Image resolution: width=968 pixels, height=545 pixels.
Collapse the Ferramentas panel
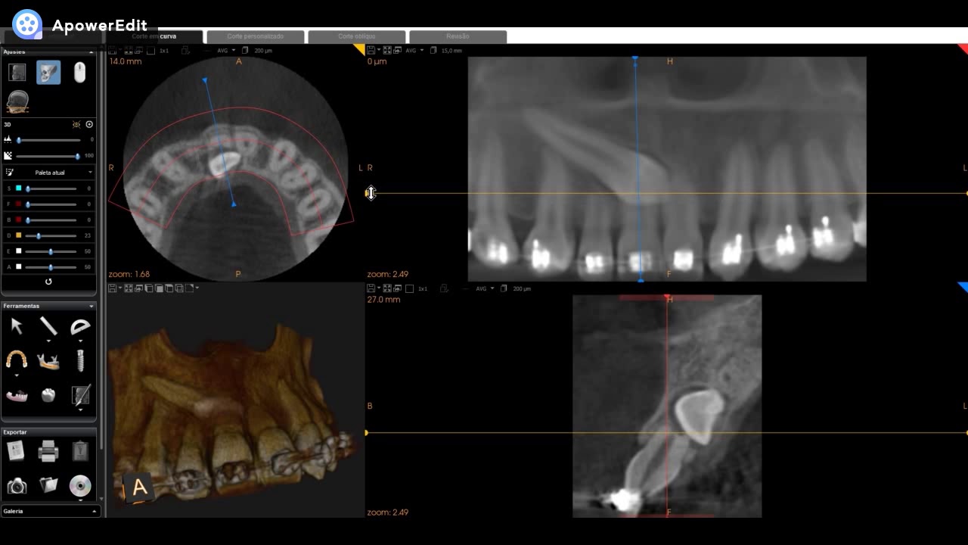92,306
